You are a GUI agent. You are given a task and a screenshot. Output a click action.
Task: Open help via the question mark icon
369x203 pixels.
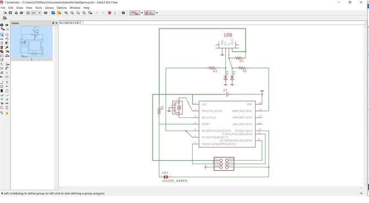(123, 13)
